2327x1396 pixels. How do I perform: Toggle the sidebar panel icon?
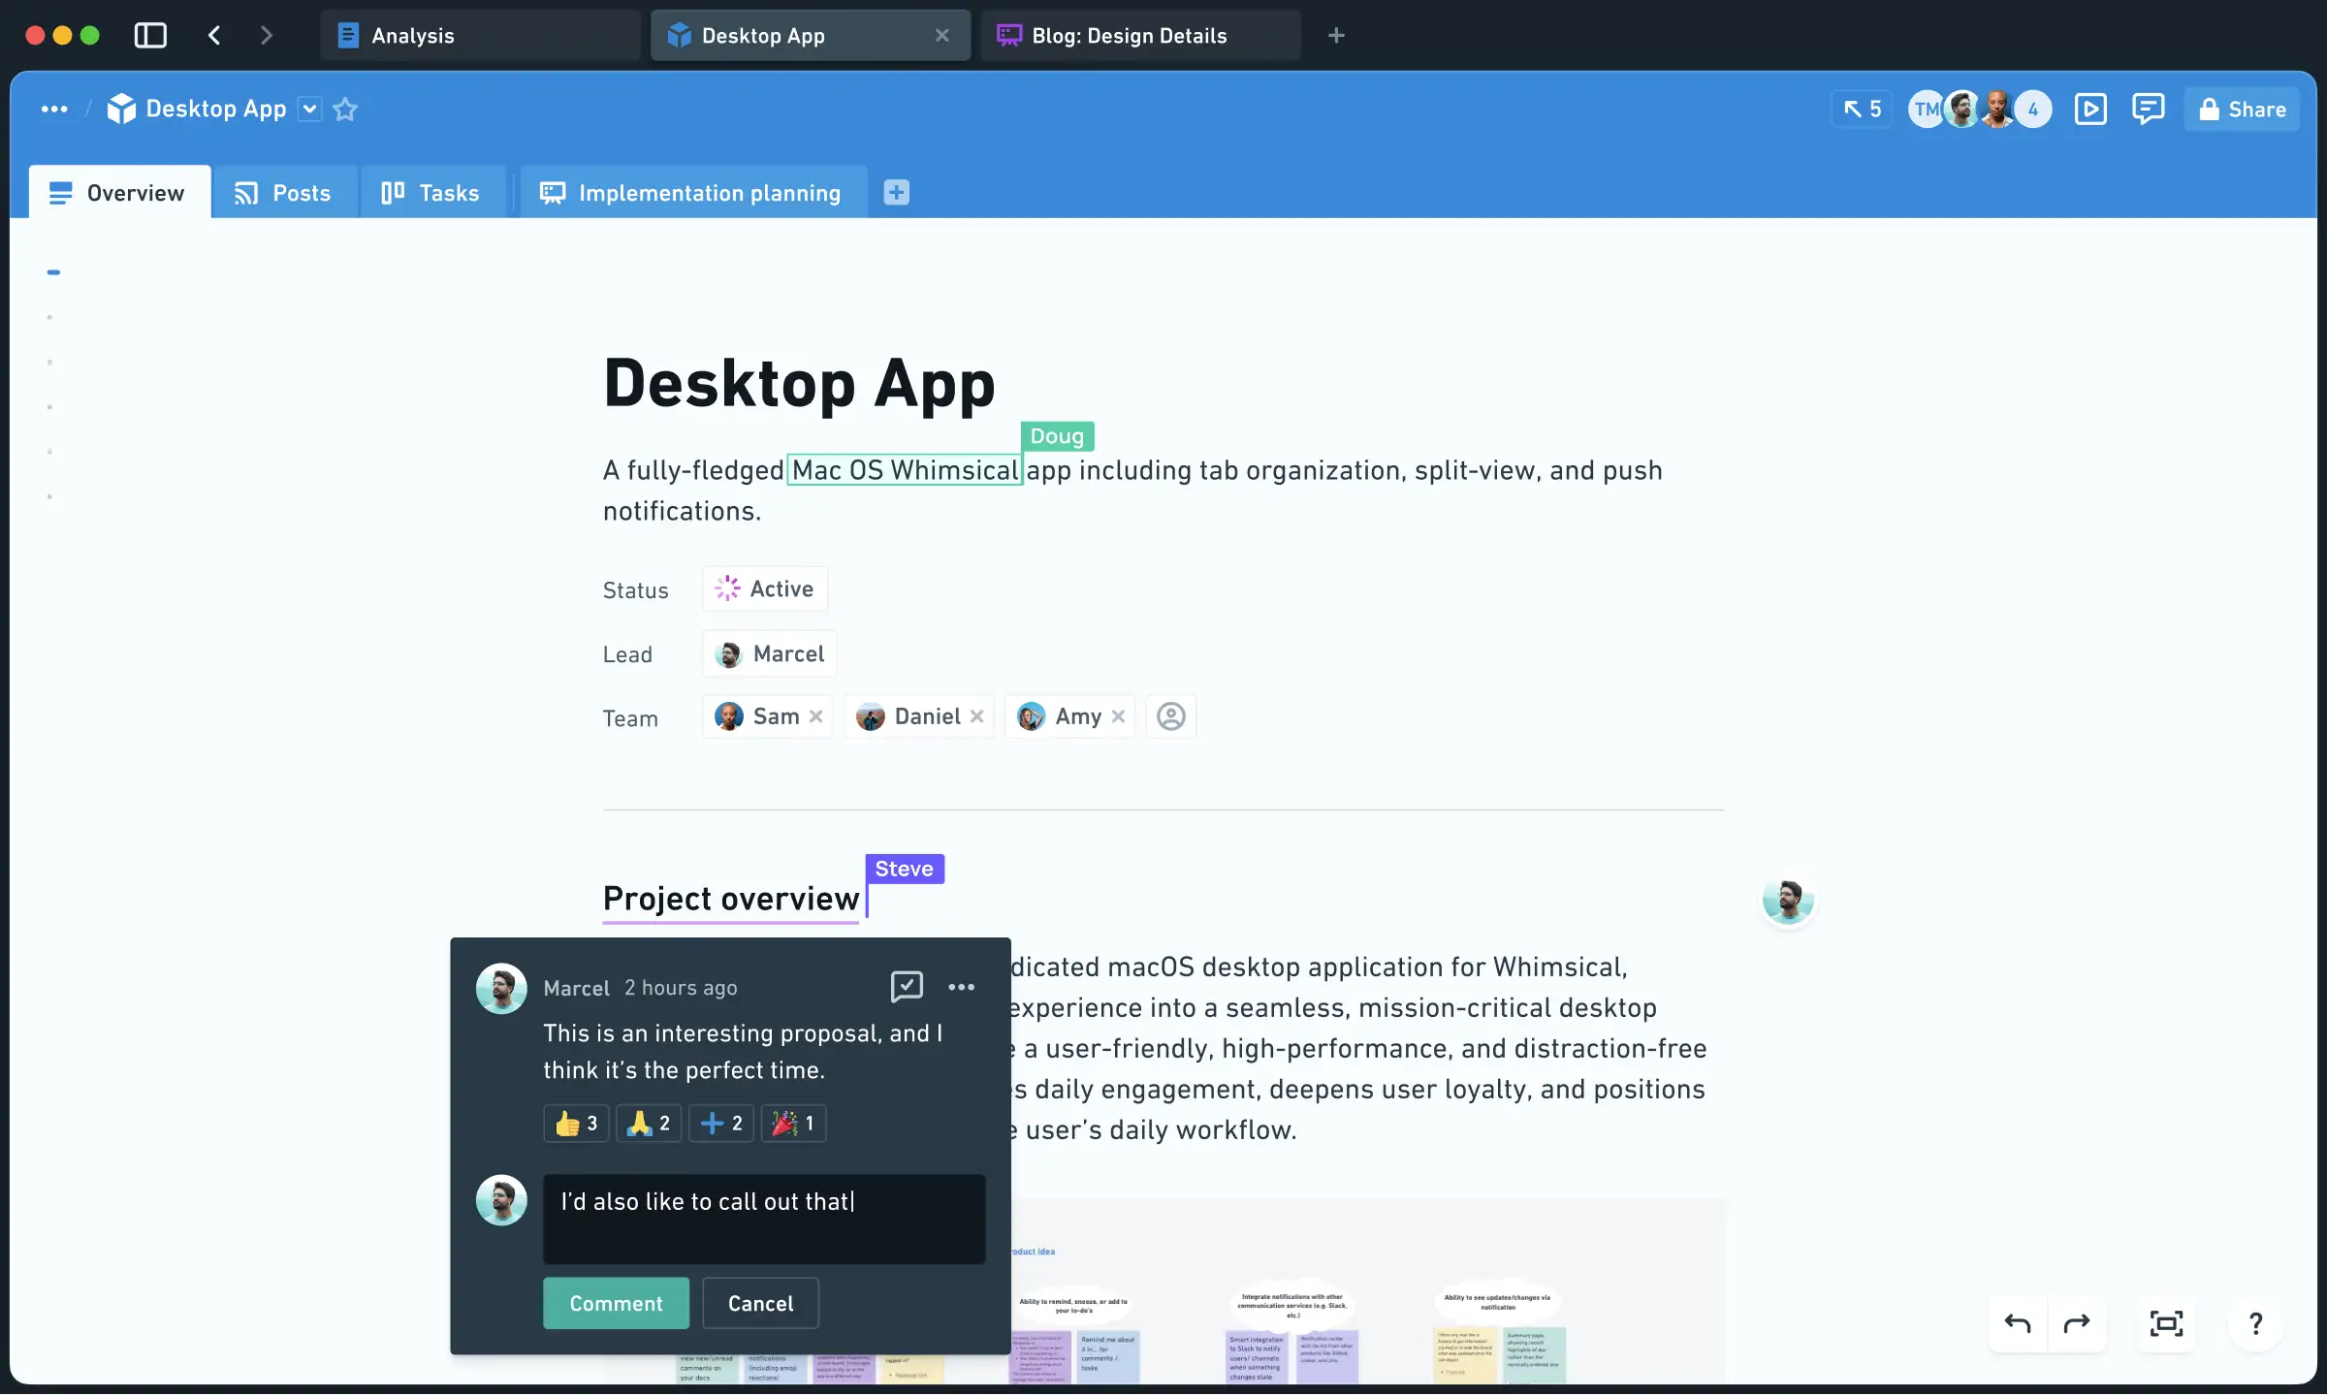coord(150,36)
